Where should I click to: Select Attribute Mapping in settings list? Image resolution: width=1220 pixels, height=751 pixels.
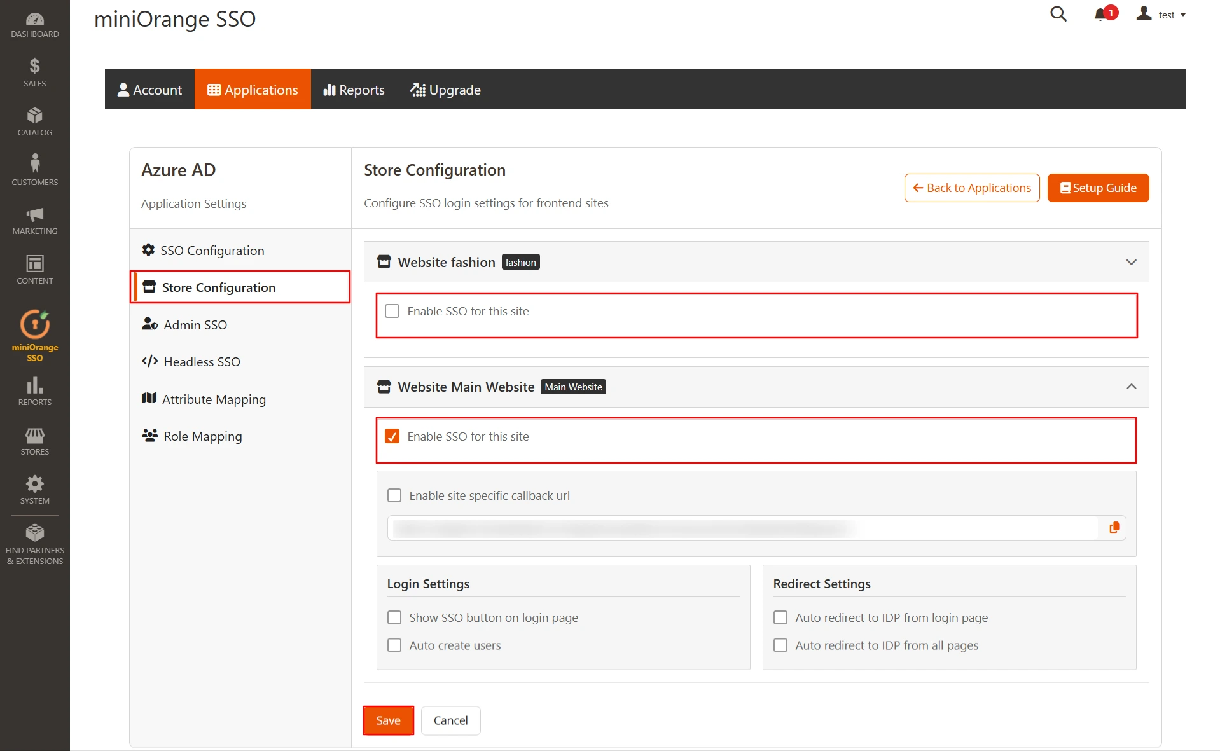click(214, 399)
